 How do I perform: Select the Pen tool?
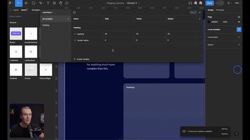click(x=41, y=3)
